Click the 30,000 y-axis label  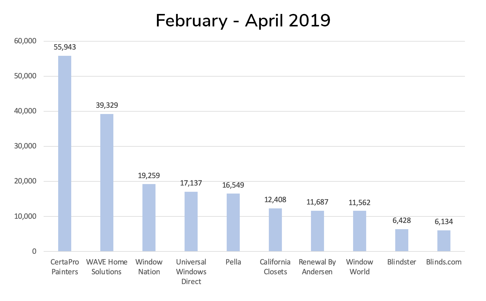[25, 146]
